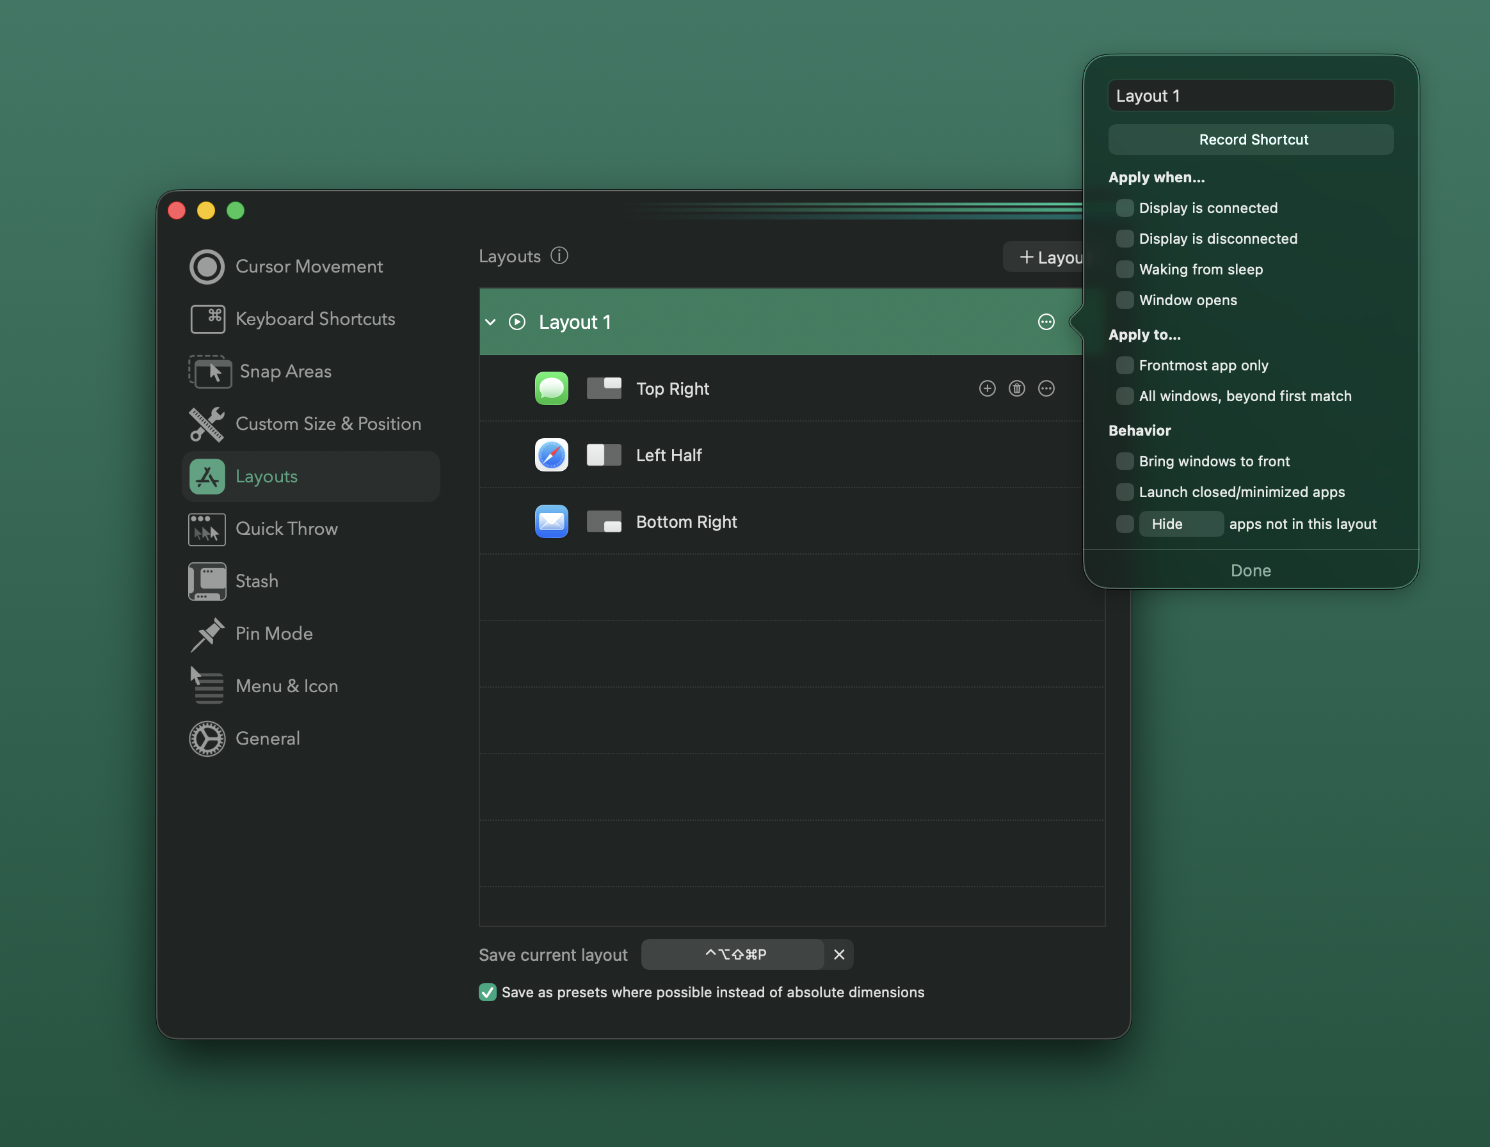Collapse the Layout 1 group chevron
The height and width of the screenshot is (1147, 1490).
(490, 322)
